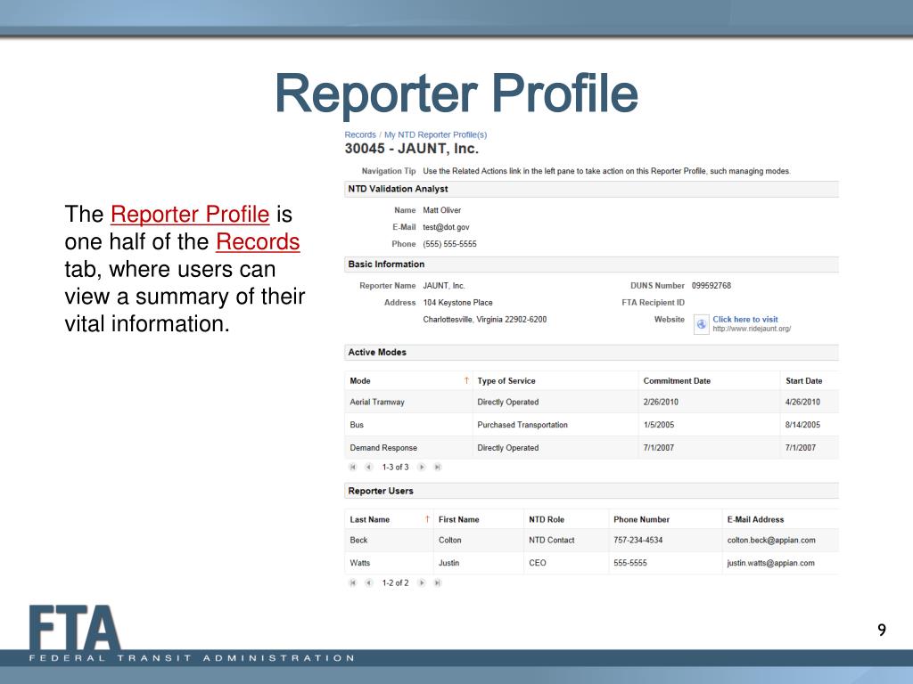
Task: Go to first page of Active Modes
Action: click(352, 467)
